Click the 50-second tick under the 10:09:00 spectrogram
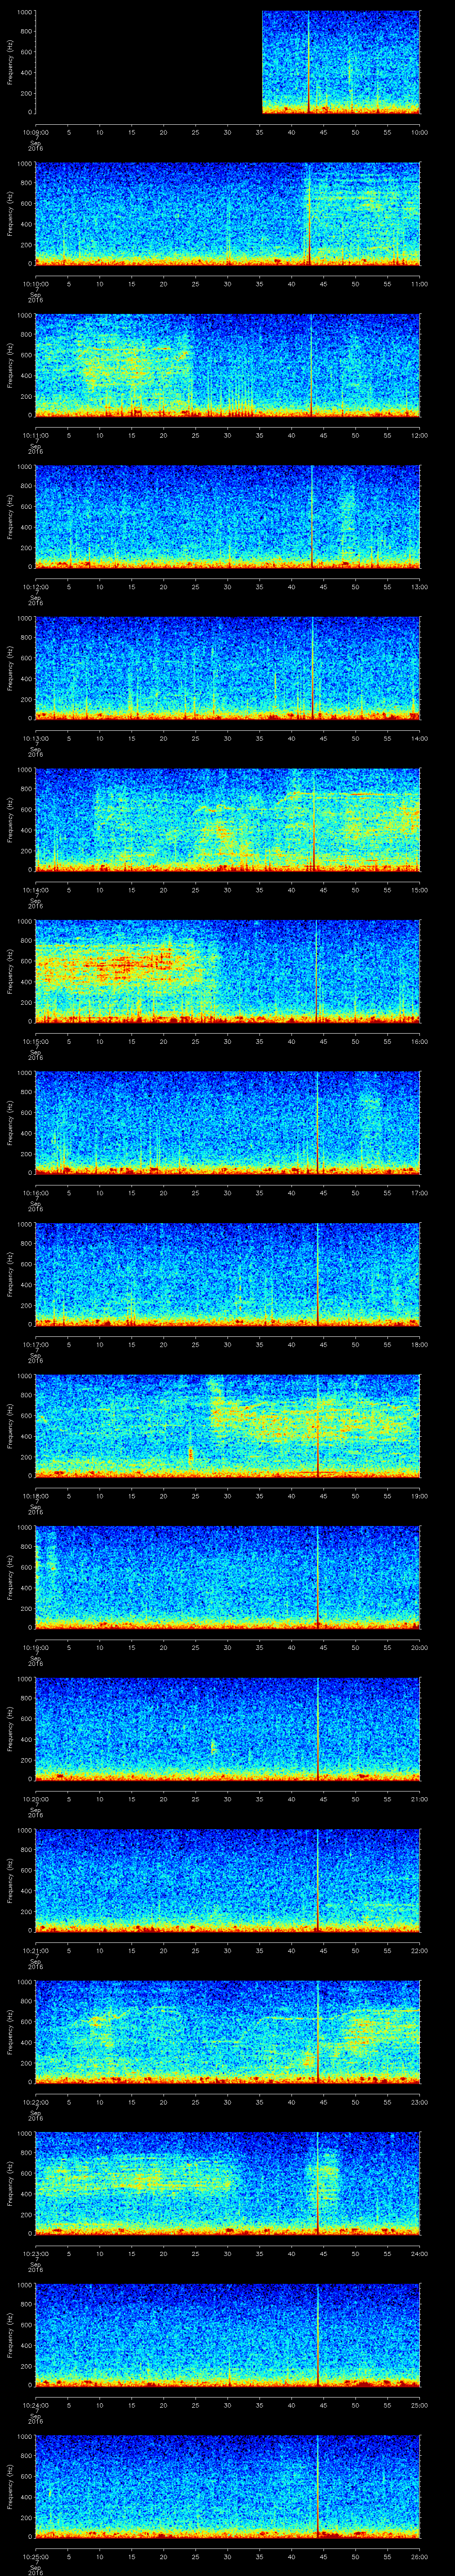The image size is (455, 2576). click(355, 132)
